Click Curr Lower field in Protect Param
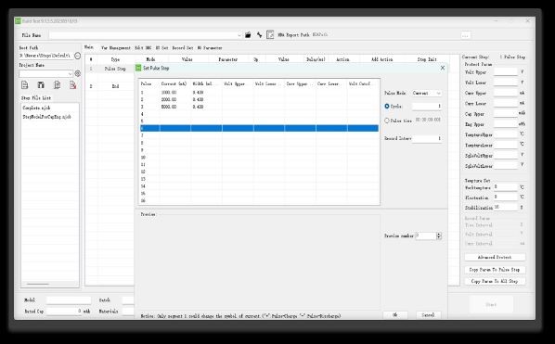 coord(506,103)
